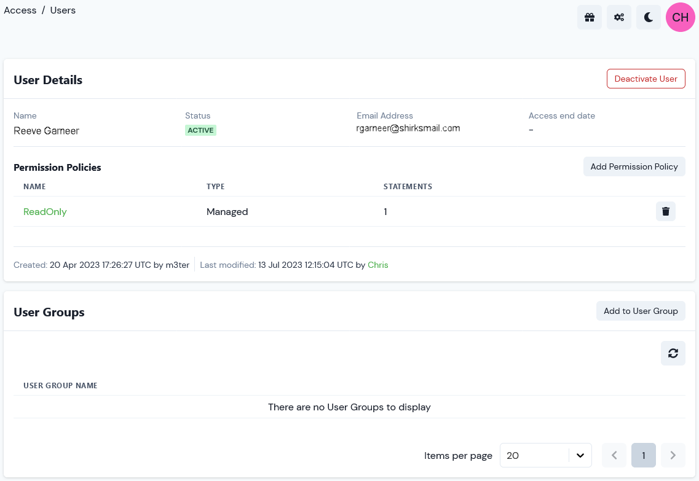Select page 1 in pagination

pyautogui.click(x=643, y=455)
